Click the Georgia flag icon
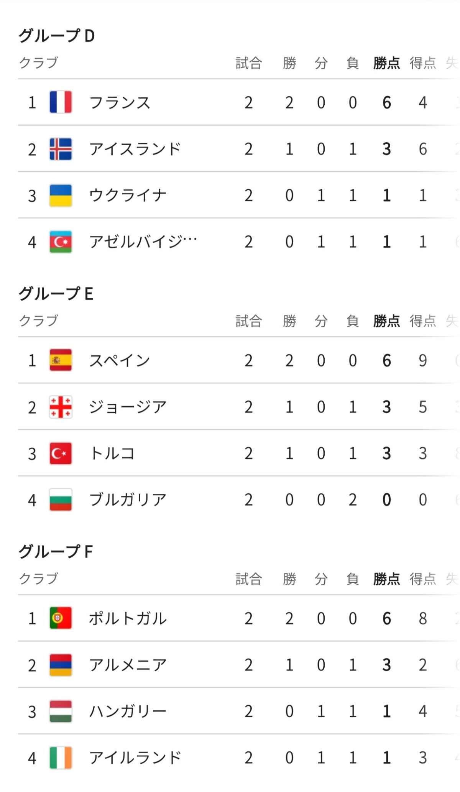 point(61,407)
